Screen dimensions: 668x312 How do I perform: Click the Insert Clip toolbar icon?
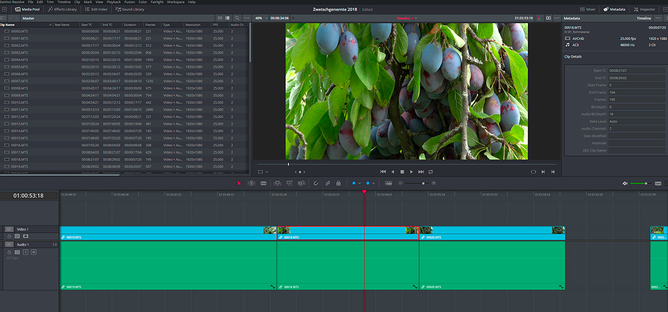point(277,183)
